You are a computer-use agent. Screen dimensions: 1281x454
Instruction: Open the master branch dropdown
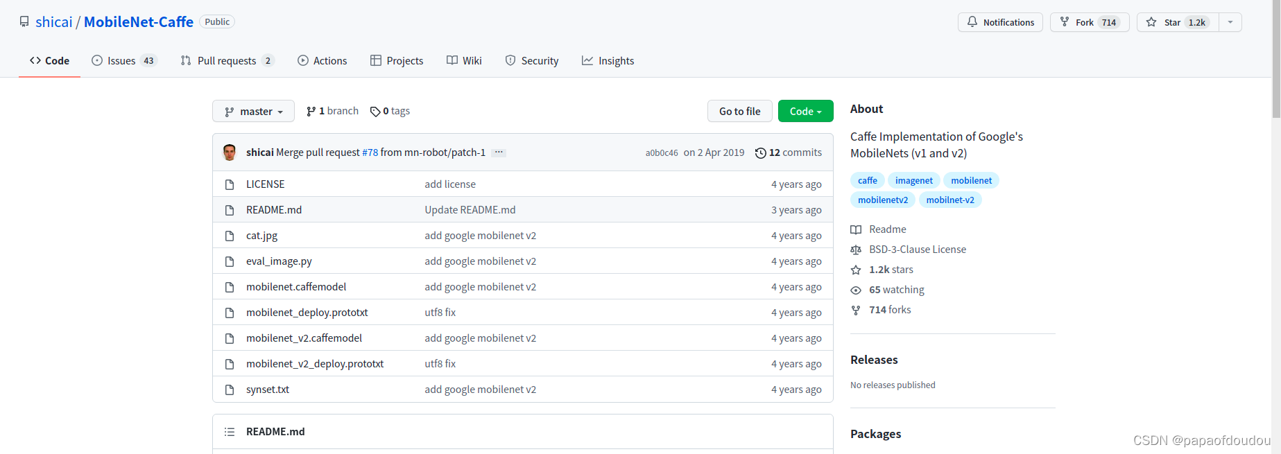pyautogui.click(x=253, y=111)
